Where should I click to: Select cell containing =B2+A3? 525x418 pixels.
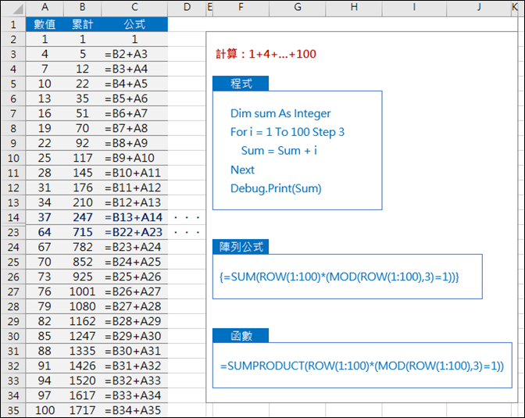click(134, 54)
